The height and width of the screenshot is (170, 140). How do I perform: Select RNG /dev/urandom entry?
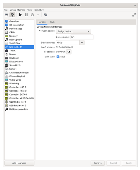tap(19, 109)
